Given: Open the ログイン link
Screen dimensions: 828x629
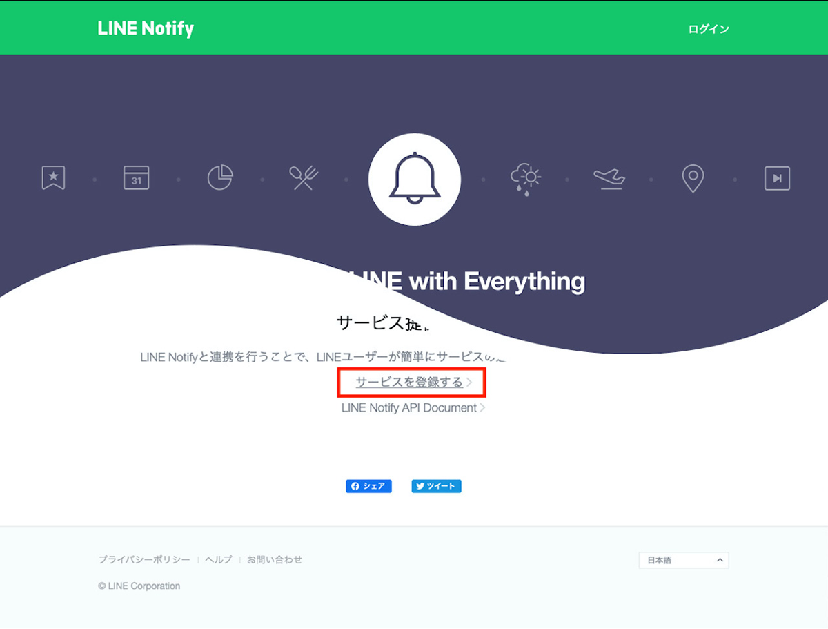Looking at the screenshot, I should pos(709,29).
